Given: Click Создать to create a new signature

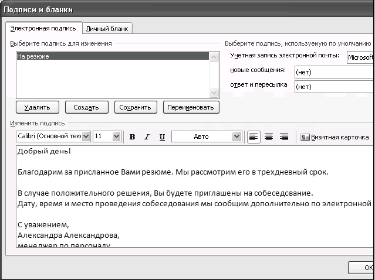Looking at the screenshot, I should coord(86,107).
